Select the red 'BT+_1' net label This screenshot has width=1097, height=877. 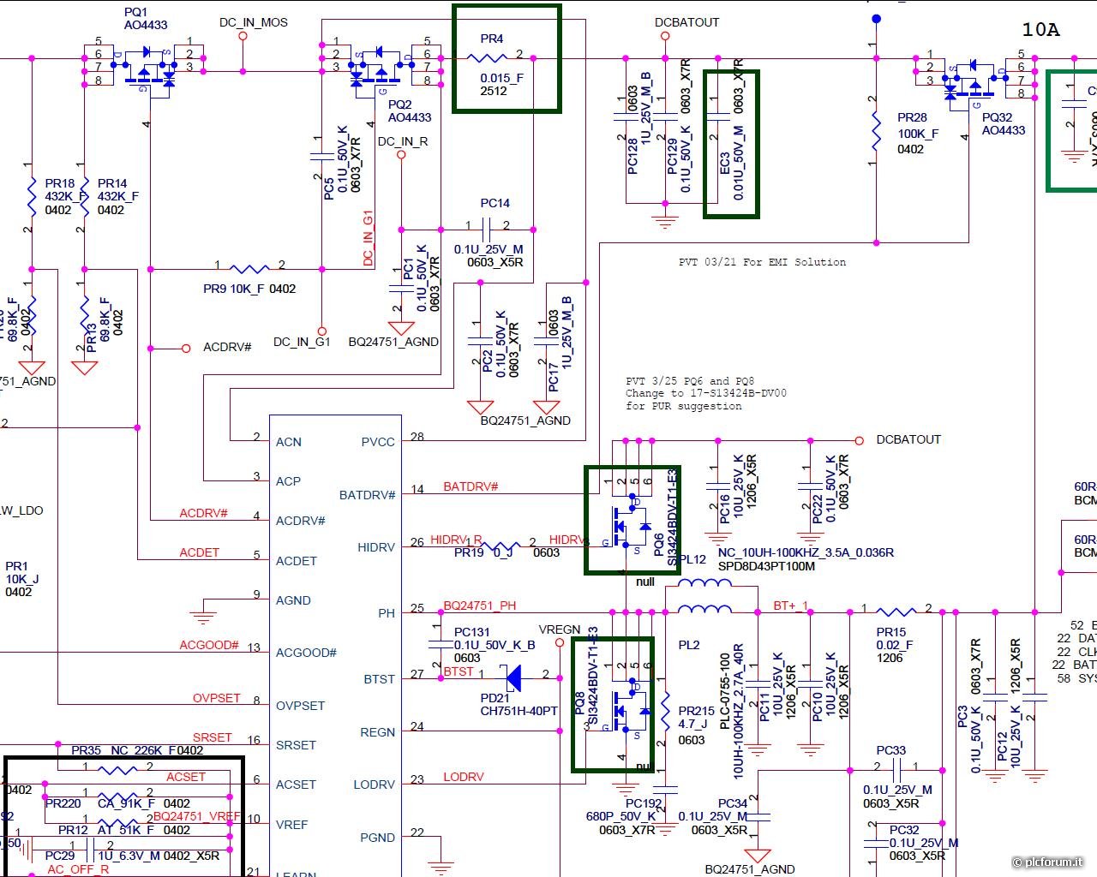[791, 606]
